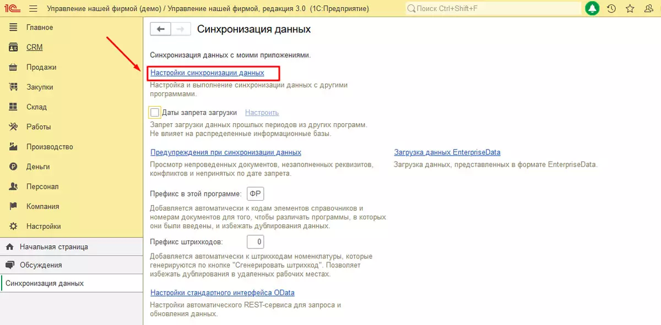This screenshot has width=661, height=325.
Task: Click the Настроить link
Action: click(262, 112)
